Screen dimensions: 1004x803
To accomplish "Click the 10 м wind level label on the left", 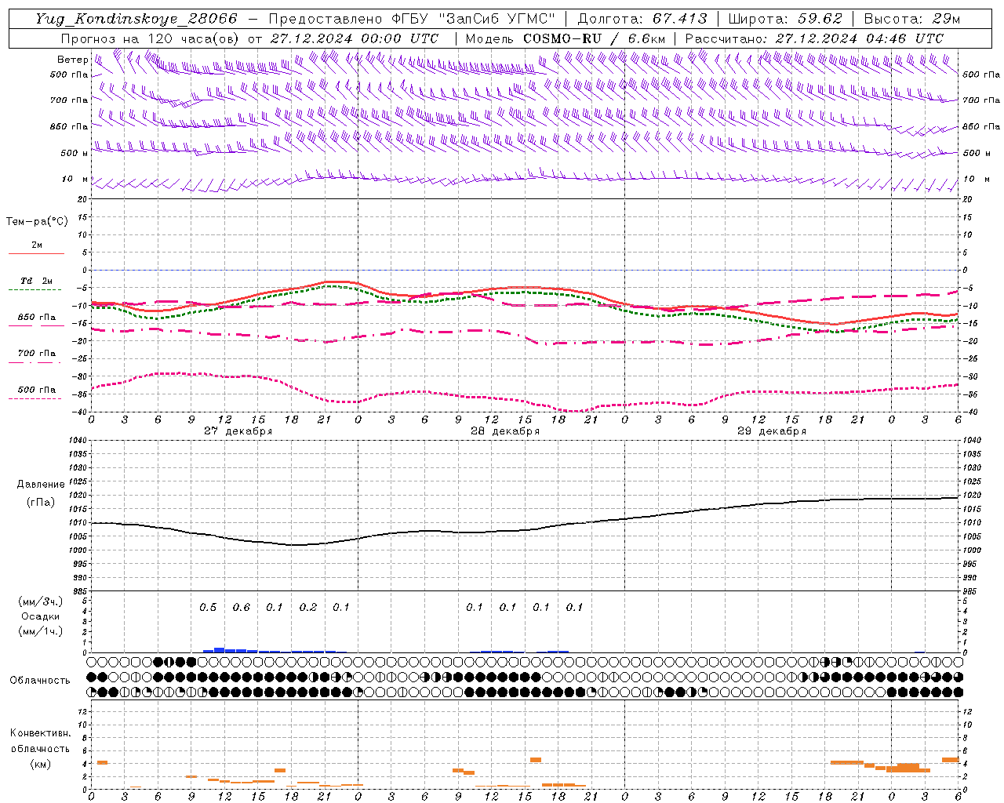I will pos(75,179).
